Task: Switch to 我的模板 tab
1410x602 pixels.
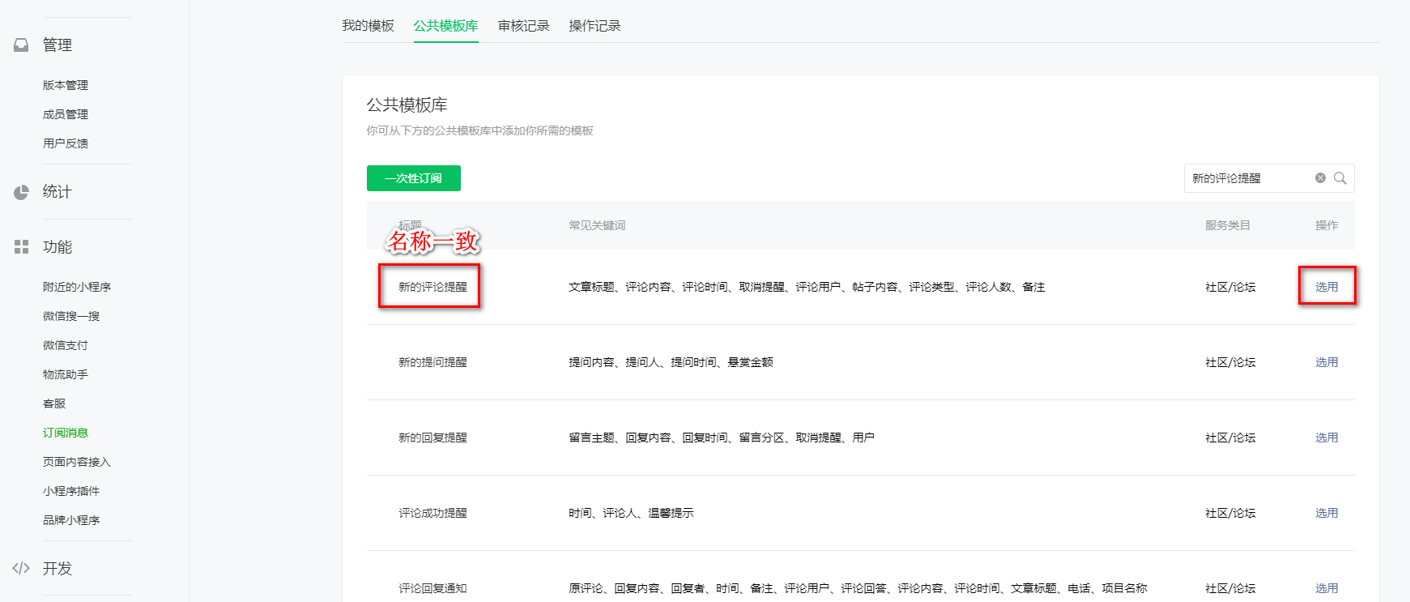Action: [x=368, y=26]
